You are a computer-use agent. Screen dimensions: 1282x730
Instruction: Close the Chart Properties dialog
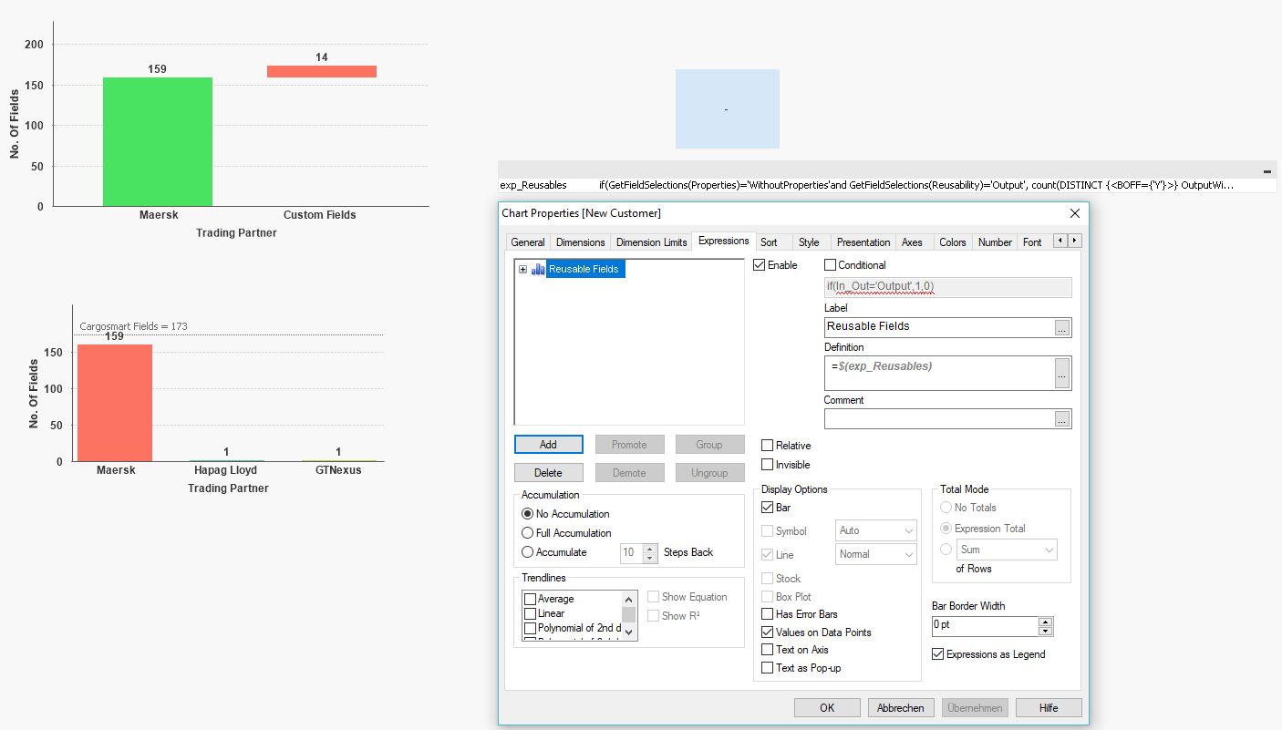[x=1074, y=213]
